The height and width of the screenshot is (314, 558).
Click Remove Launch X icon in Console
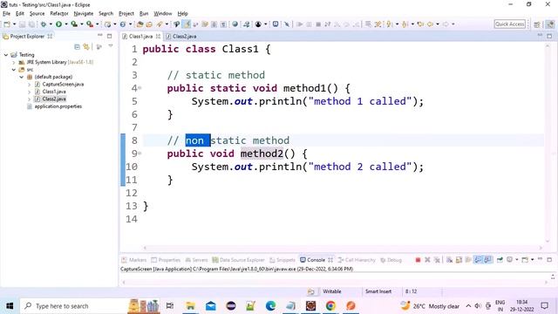point(427,260)
